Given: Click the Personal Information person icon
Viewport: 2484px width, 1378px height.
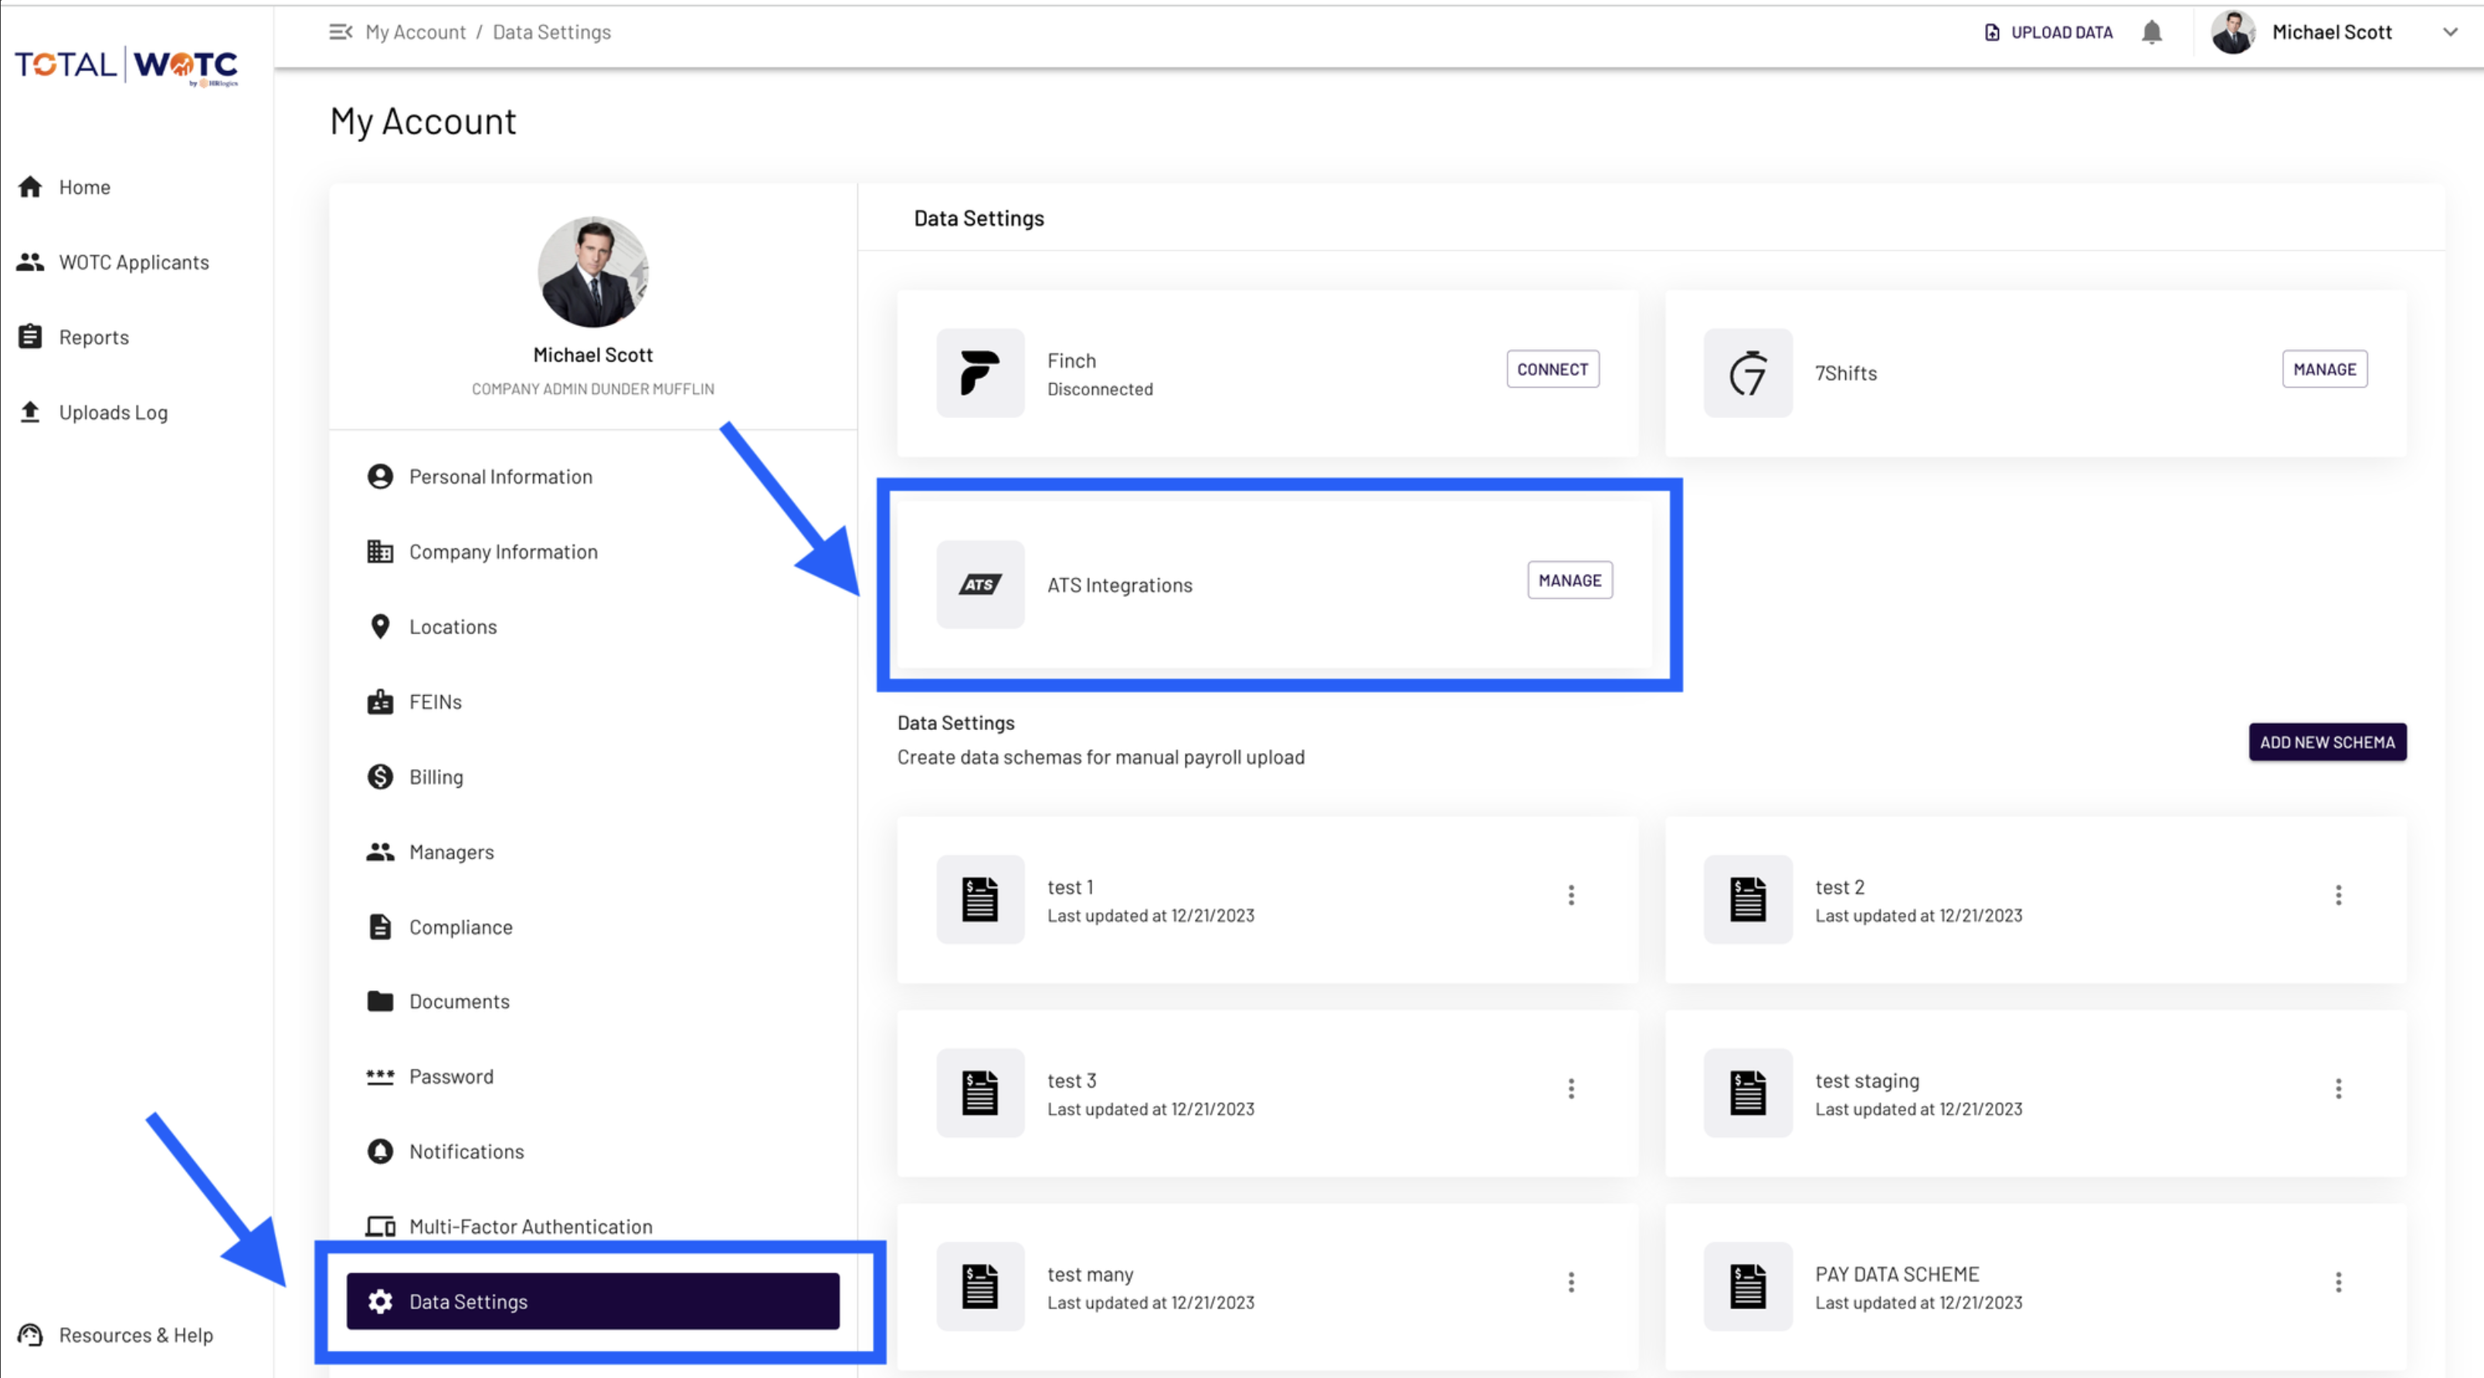Looking at the screenshot, I should coord(380,477).
